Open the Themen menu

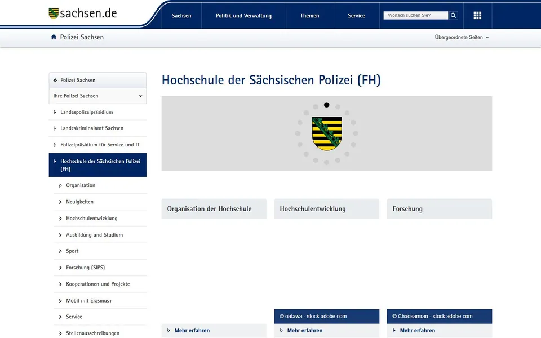309,16
